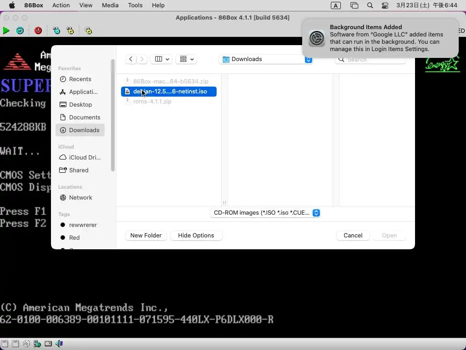The image size is (466, 350).
Task: Click the CD-ROM disc icon in status bar
Action: click(26, 344)
